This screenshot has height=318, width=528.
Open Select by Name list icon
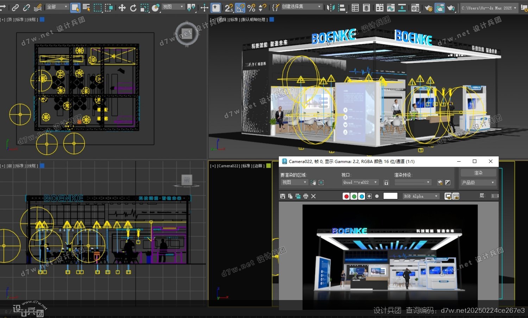[x=86, y=7]
